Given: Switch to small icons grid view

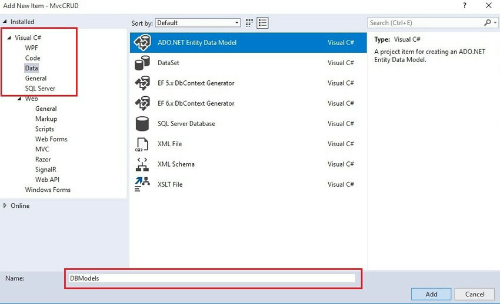Looking at the screenshot, I should tap(249, 23).
